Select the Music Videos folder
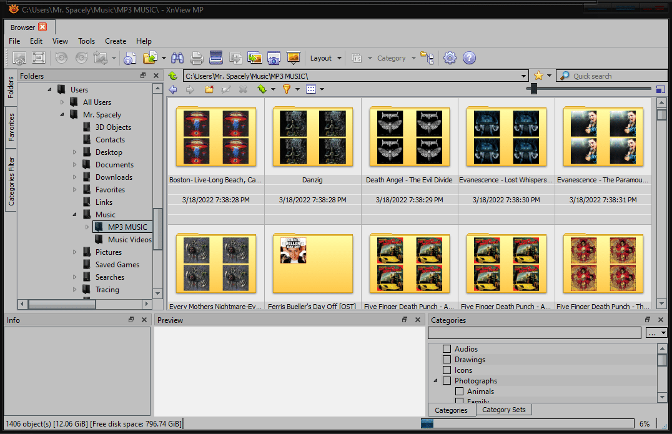This screenshot has height=434, width=672. click(129, 240)
